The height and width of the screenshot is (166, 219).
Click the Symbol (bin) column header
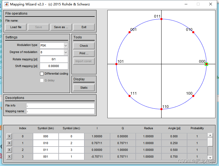[46, 128]
